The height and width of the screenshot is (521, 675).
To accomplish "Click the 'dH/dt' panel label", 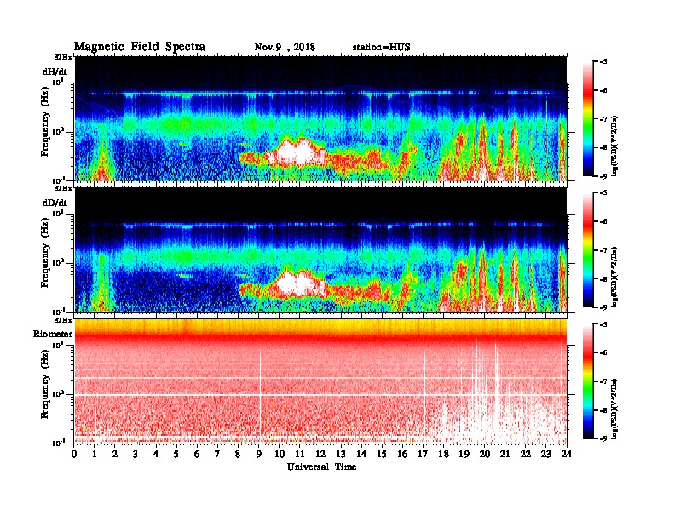I will [55, 72].
